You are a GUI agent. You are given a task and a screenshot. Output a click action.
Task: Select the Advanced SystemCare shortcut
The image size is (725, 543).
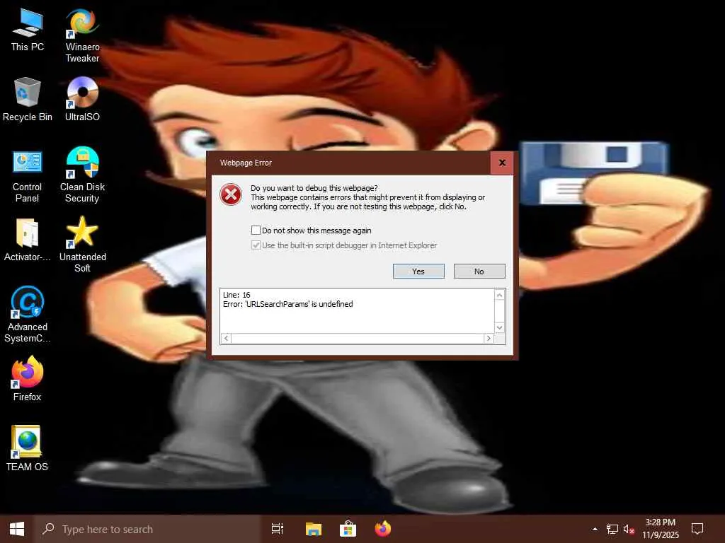click(28, 315)
